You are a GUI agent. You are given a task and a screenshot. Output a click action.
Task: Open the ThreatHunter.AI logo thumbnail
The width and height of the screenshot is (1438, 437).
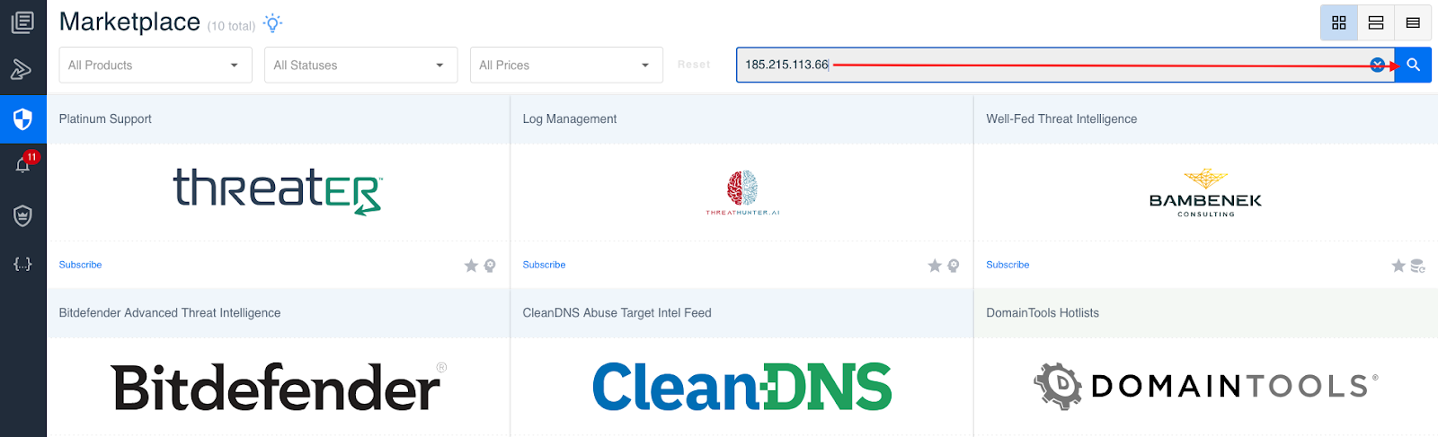pos(742,193)
